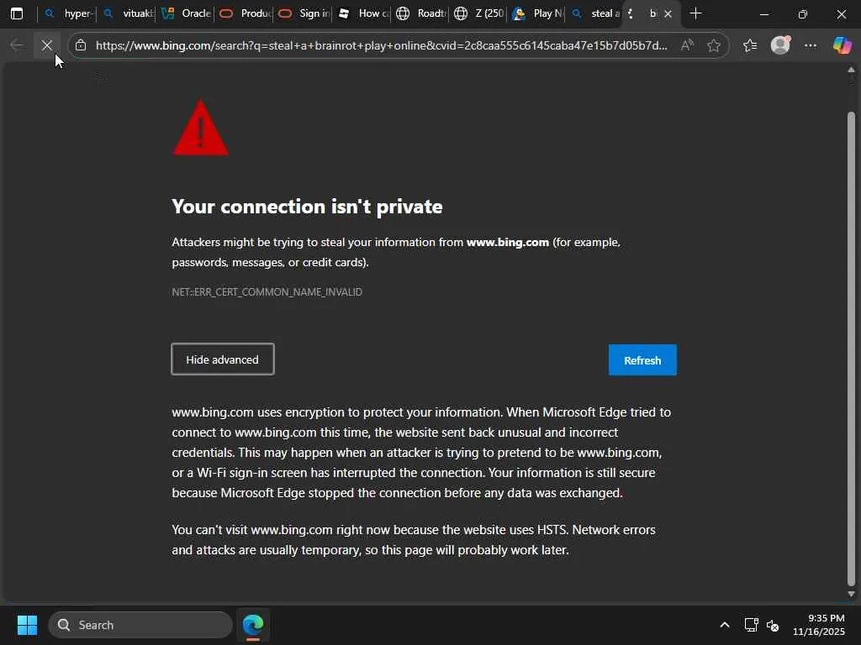Open the profile avatar menu
Image resolution: width=861 pixels, height=645 pixels.
point(780,45)
